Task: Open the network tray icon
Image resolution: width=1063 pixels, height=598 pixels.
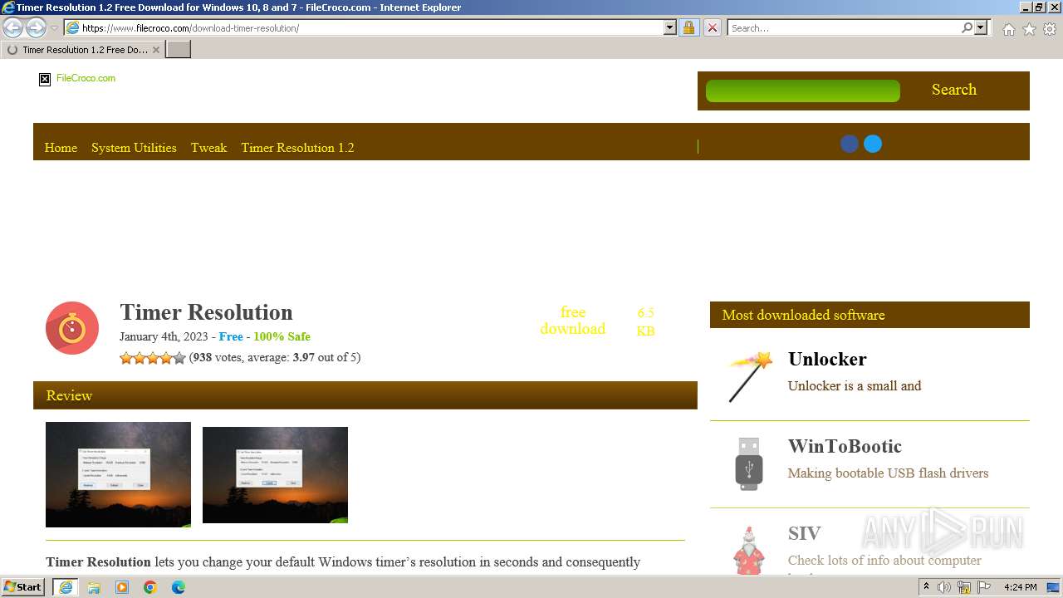Action: (964, 587)
